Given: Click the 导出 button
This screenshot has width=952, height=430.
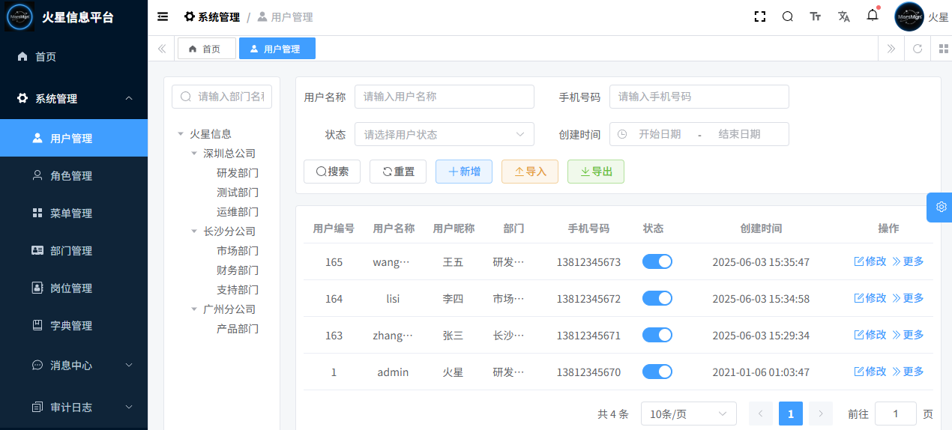Looking at the screenshot, I should click(596, 172).
